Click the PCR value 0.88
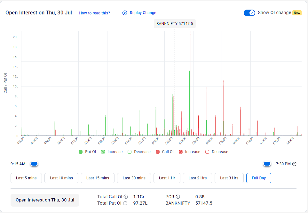The width and height of the screenshot is (308, 213). [x=200, y=197]
